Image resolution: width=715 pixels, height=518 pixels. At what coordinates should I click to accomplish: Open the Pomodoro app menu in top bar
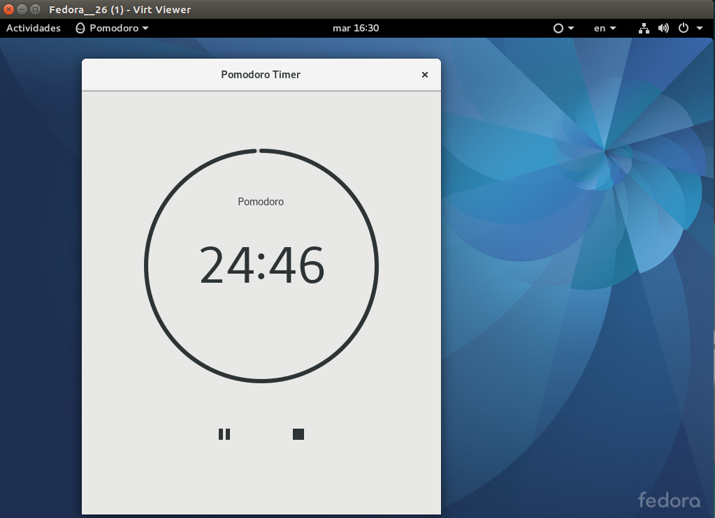(112, 28)
